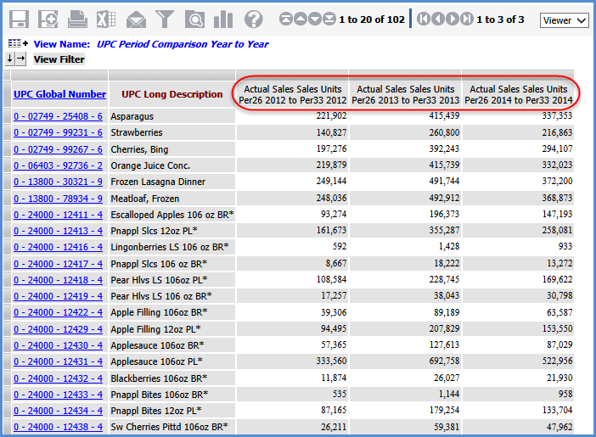Image resolution: width=596 pixels, height=437 pixels.
Task: Toggle the View Filter arrows button
Action: [16, 59]
